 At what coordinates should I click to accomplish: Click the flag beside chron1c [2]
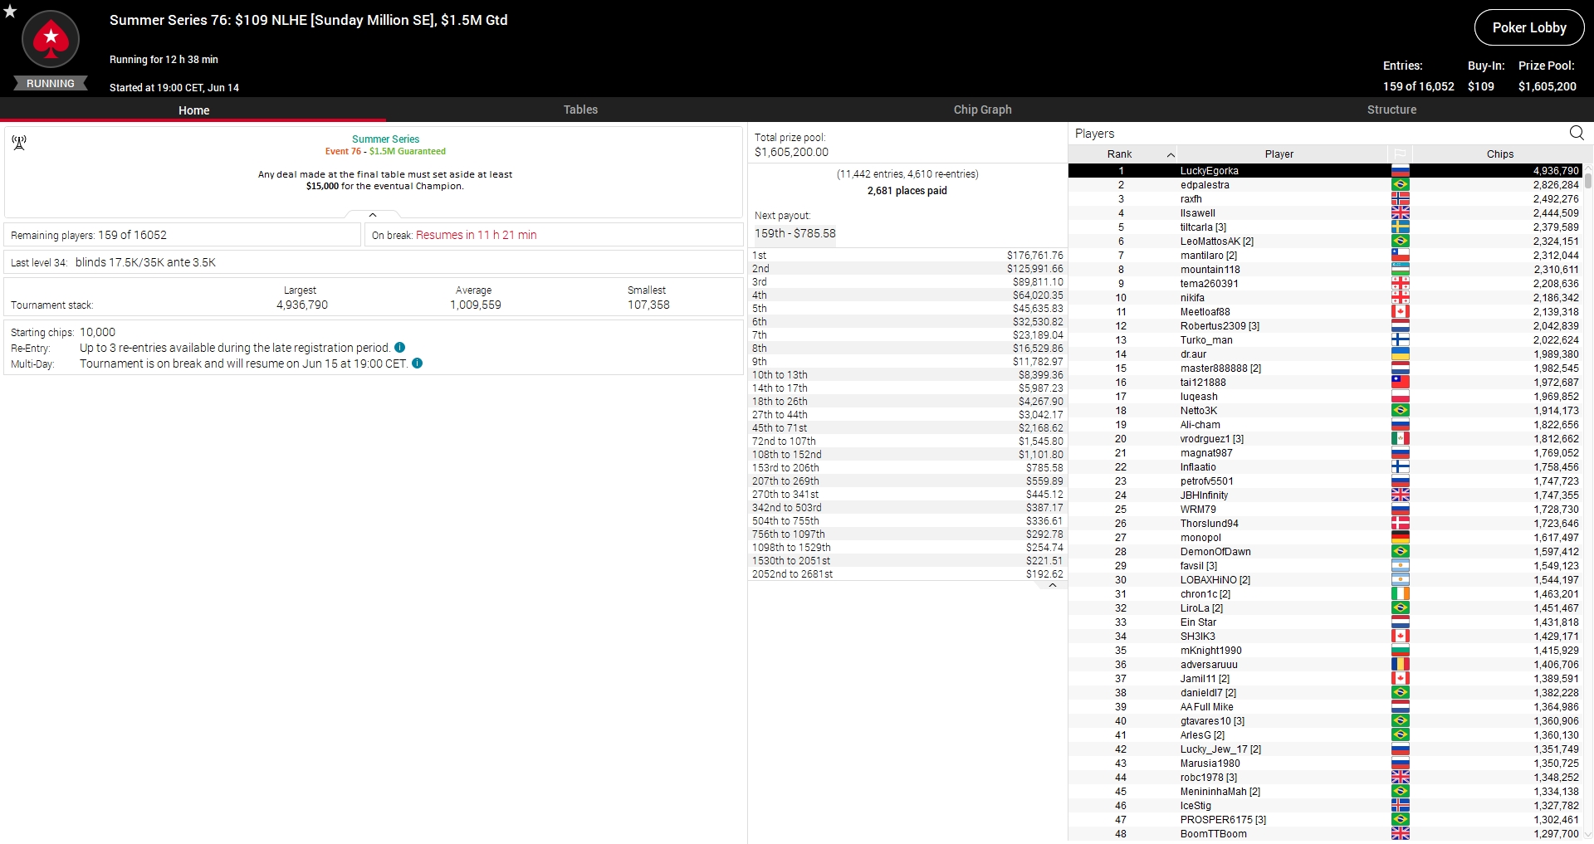point(1400,594)
